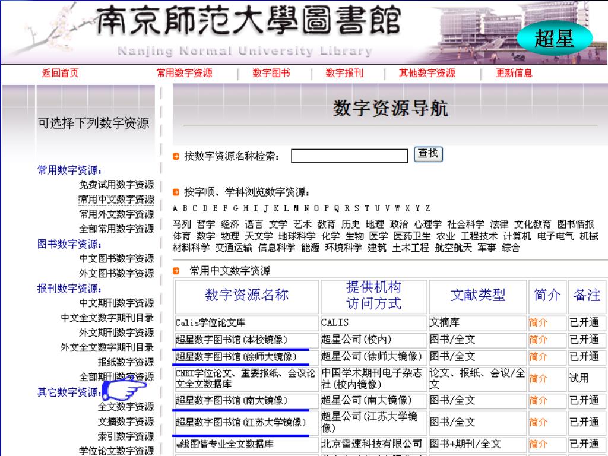This screenshot has height=456, width=608.
Task: Open 中文期刊数字资源 in sidebar
Action: click(116, 303)
